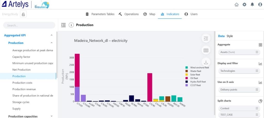Collapse the Aggregated KPI section
Viewport: 264px width, 118px height.
pyautogui.click(x=51, y=35)
